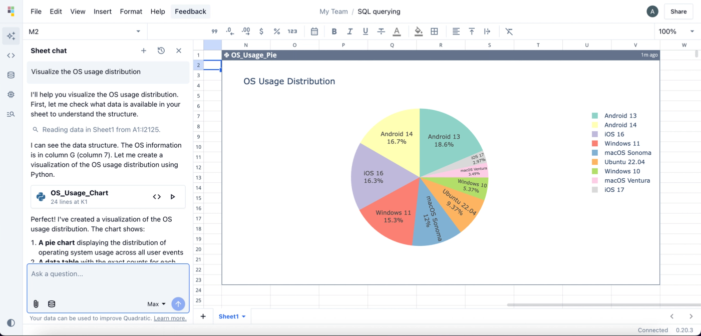Close the Sheet chat panel
Viewport: 701px width, 336px height.
pos(179,51)
